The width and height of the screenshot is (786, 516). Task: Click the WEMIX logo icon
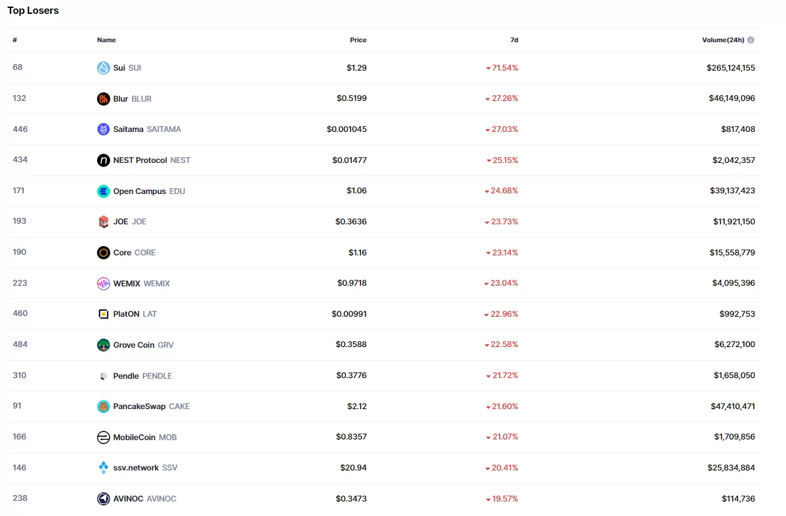pos(103,284)
